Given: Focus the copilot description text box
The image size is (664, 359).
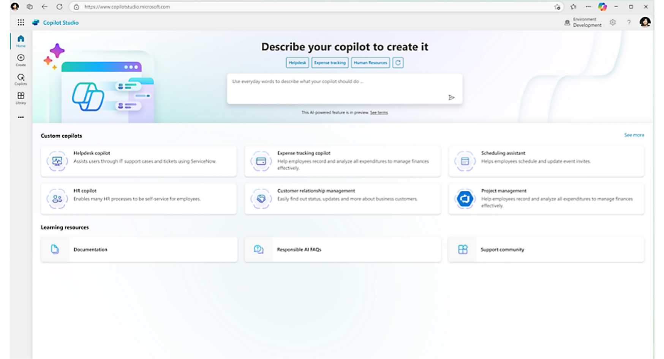Looking at the screenshot, I should pyautogui.click(x=345, y=89).
